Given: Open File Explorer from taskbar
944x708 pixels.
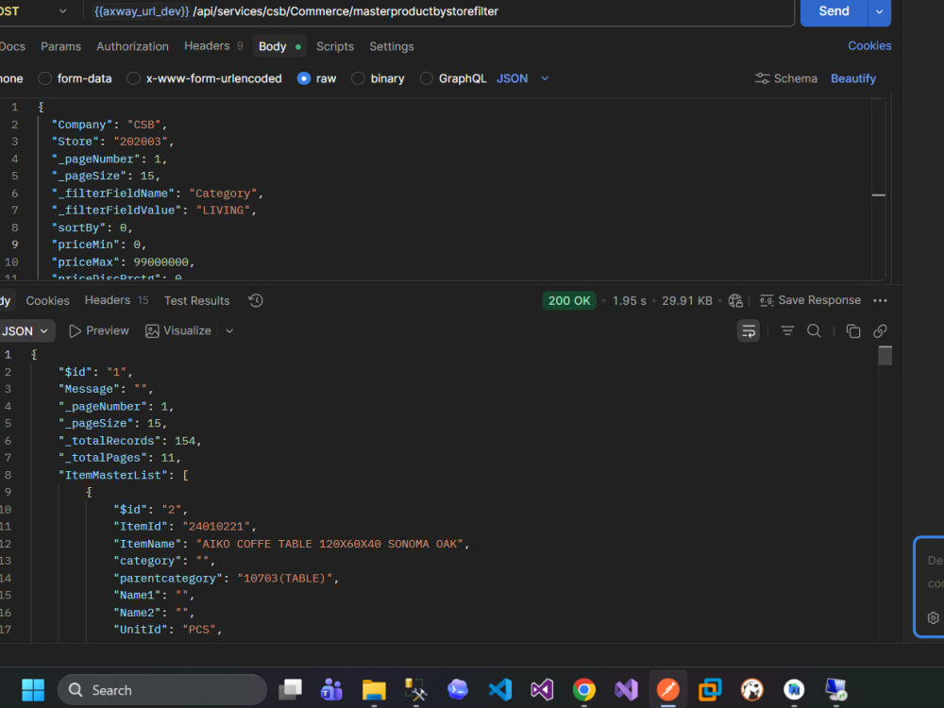Looking at the screenshot, I should click(x=374, y=689).
